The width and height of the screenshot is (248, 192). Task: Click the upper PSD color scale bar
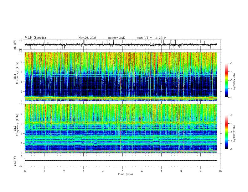point(226,80)
